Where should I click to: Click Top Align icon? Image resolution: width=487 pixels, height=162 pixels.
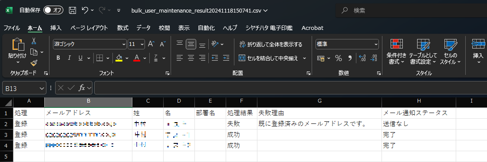click(180, 44)
